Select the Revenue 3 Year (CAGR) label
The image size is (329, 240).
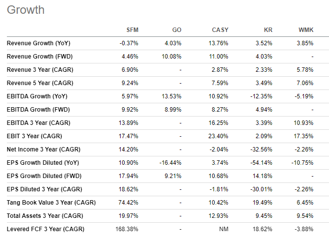click(x=40, y=69)
